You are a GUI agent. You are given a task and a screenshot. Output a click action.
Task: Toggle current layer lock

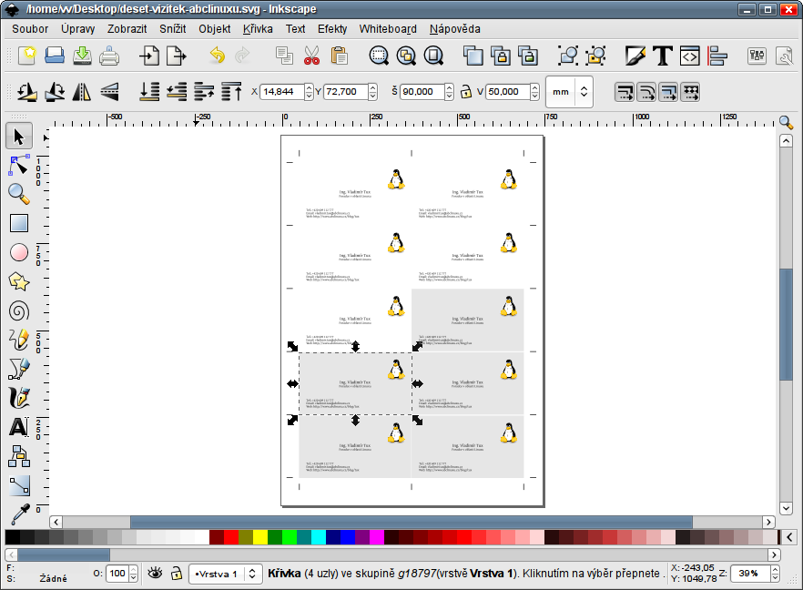point(177,573)
